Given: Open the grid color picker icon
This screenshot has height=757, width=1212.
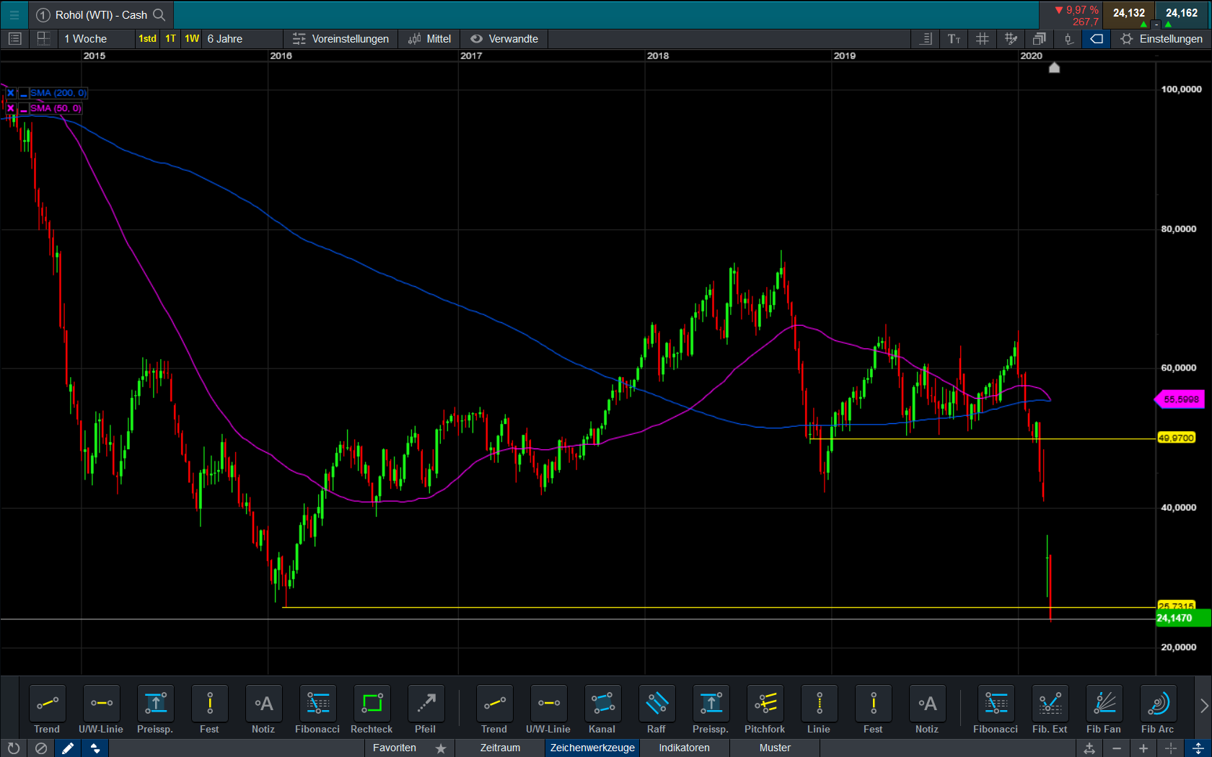Looking at the screenshot, I should point(1011,39).
